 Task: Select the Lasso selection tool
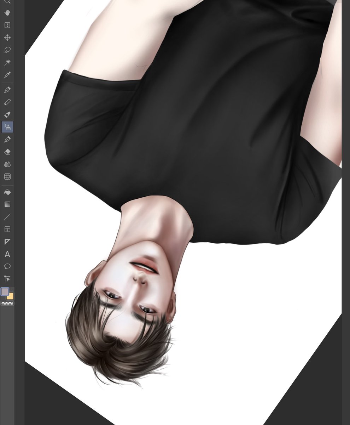point(7,50)
